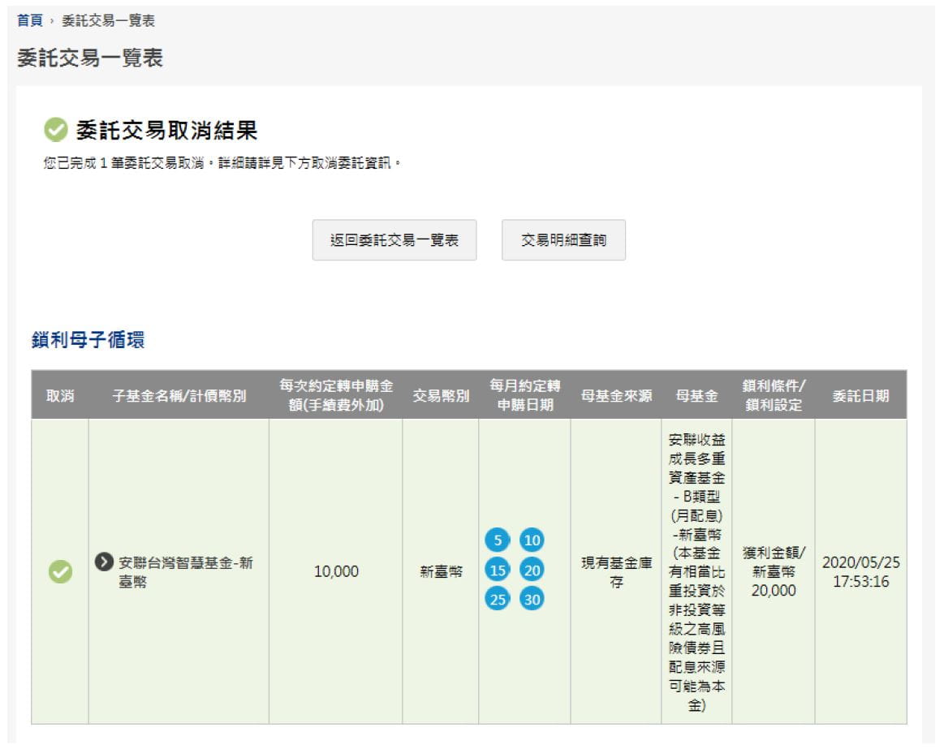Click 母基金 column header
Screen dimensions: 944x749
[x=696, y=395]
